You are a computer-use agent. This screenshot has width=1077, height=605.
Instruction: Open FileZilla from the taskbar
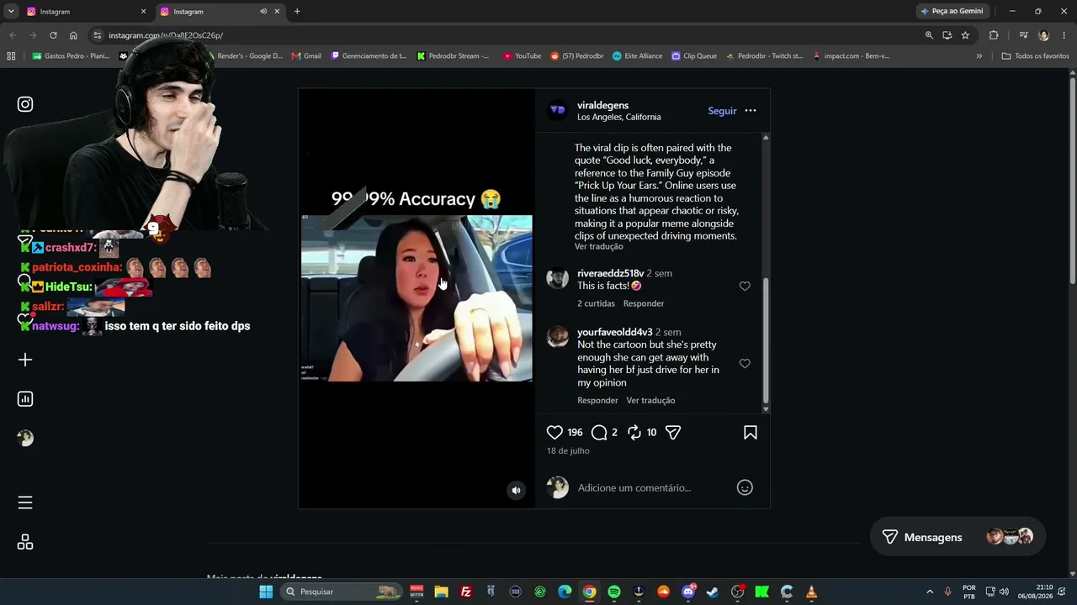[x=466, y=592]
